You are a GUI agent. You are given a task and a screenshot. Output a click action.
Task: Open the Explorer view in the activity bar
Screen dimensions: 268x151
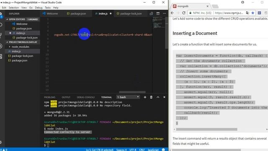click(x=1, y=15)
